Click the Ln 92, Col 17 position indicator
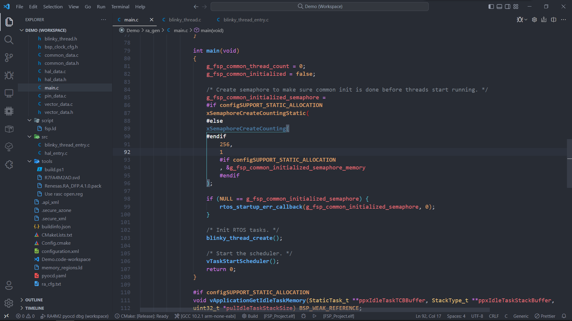Viewport: 572px width, 321px height. (x=428, y=316)
